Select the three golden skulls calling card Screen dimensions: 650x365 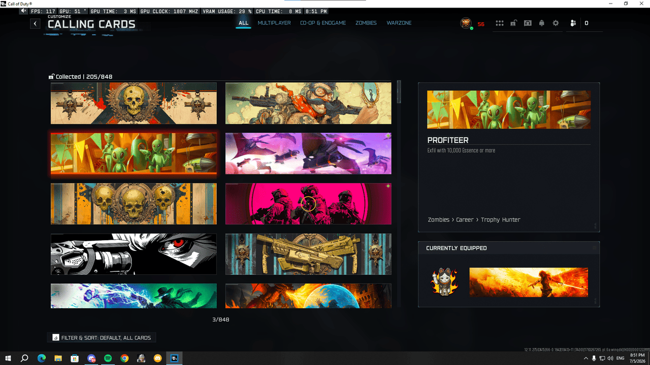[134, 204]
